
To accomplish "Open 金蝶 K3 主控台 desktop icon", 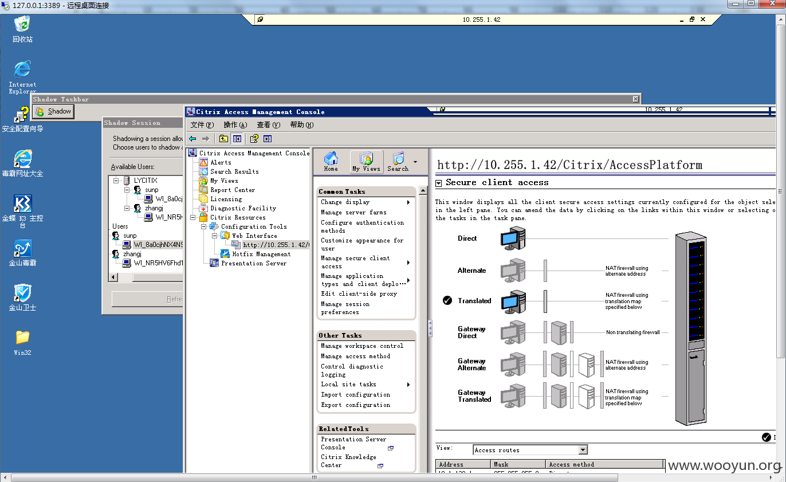I will 22,211.
